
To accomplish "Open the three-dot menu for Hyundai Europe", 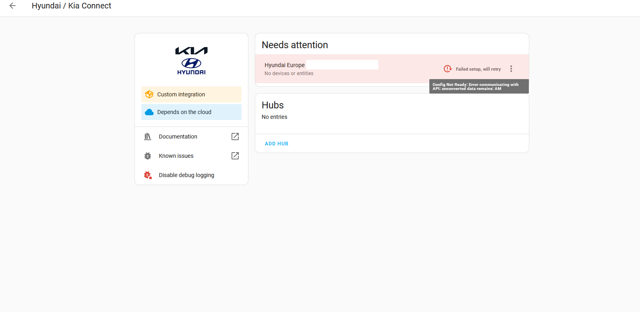I will (511, 69).
